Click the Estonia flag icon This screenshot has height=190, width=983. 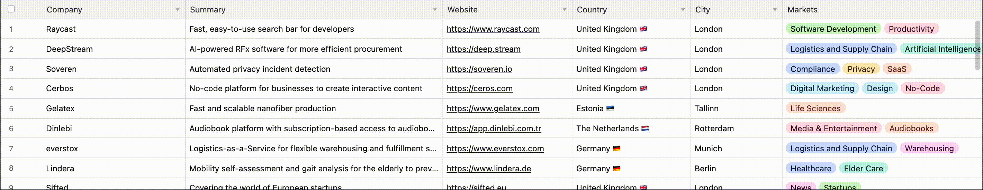coord(610,108)
